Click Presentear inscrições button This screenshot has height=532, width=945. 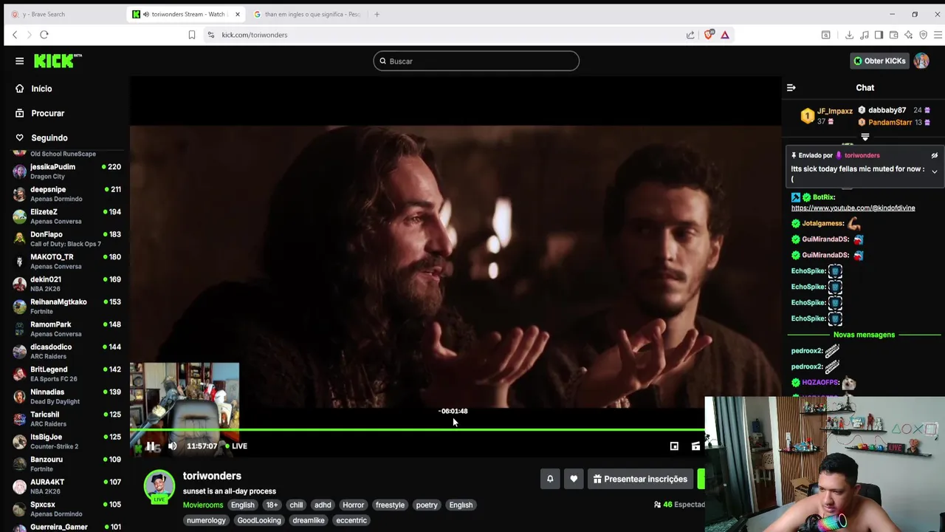click(x=641, y=479)
